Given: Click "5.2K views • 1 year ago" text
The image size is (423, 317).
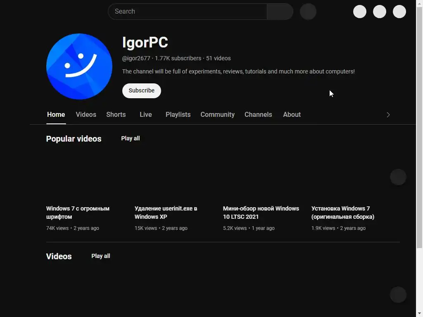Looking at the screenshot, I should point(249,228).
